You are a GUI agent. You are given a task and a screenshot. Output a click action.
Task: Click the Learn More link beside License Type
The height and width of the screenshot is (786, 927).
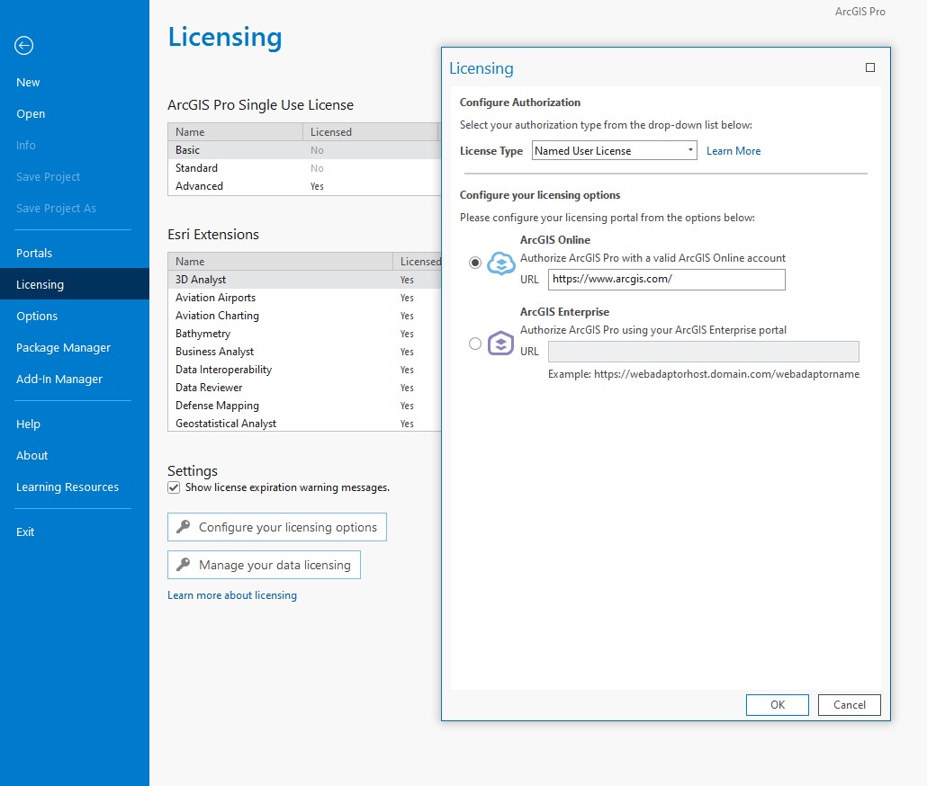click(x=733, y=150)
